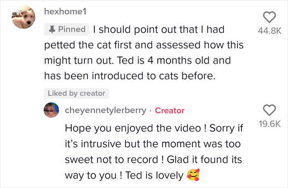Viewport: 288px width, 188px height.
Task: Like hexhome1's pinned comment with the heart
Action: coord(269,17)
